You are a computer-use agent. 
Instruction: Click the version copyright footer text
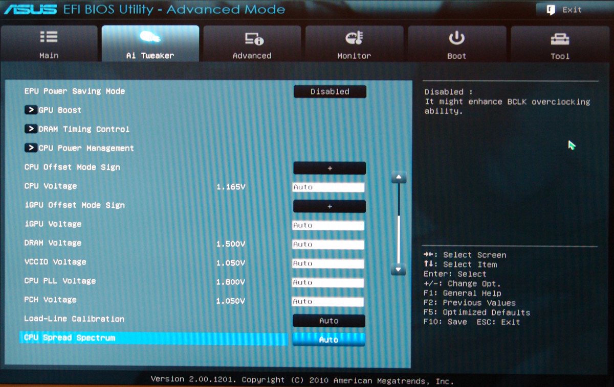click(x=302, y=380)
